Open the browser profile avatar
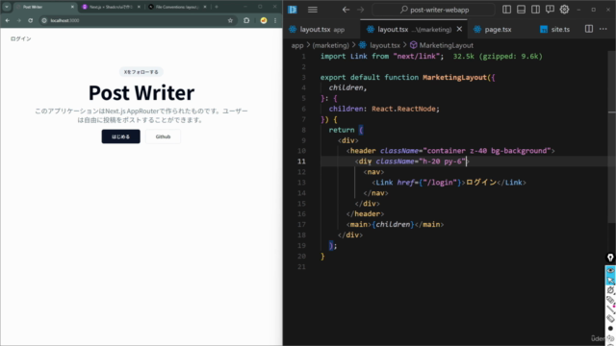This screenshot has height=346, width=616. tap(264, 20)
